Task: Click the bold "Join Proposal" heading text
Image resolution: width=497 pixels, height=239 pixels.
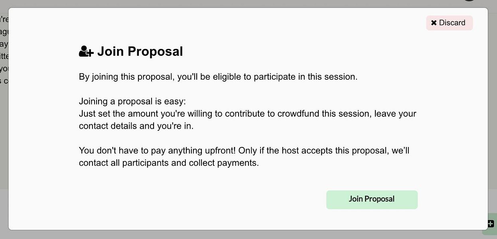Action: coord(140,52)
